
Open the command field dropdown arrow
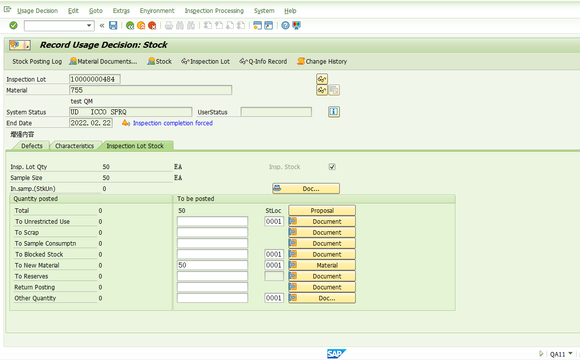(x=89, y=25)
